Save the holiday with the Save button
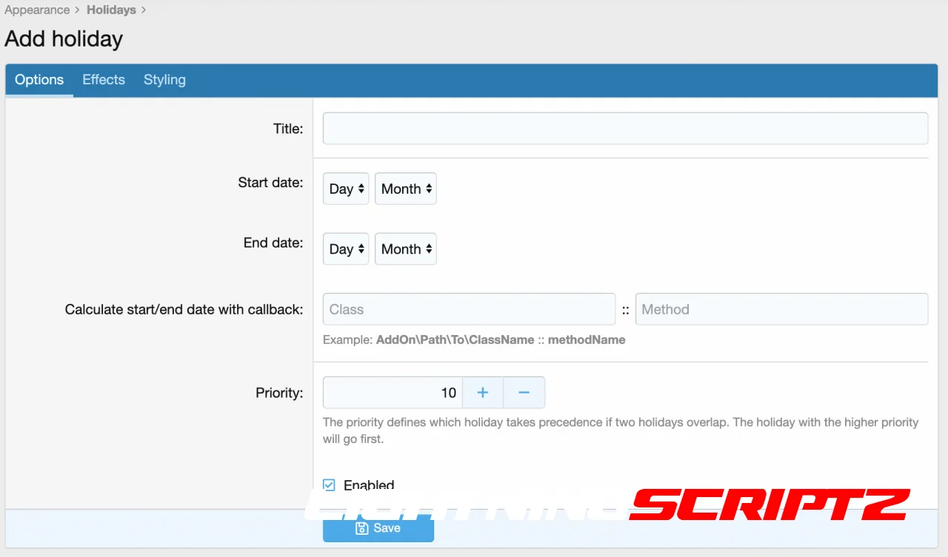948x557 pixels. click(378, 528)
